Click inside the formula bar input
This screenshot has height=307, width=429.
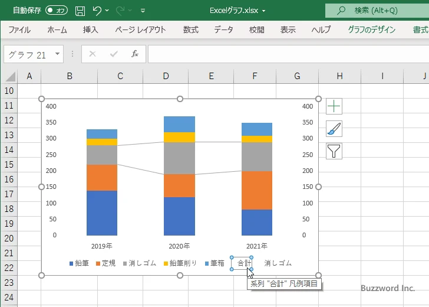pyautogui.click(x=289, y=54)
